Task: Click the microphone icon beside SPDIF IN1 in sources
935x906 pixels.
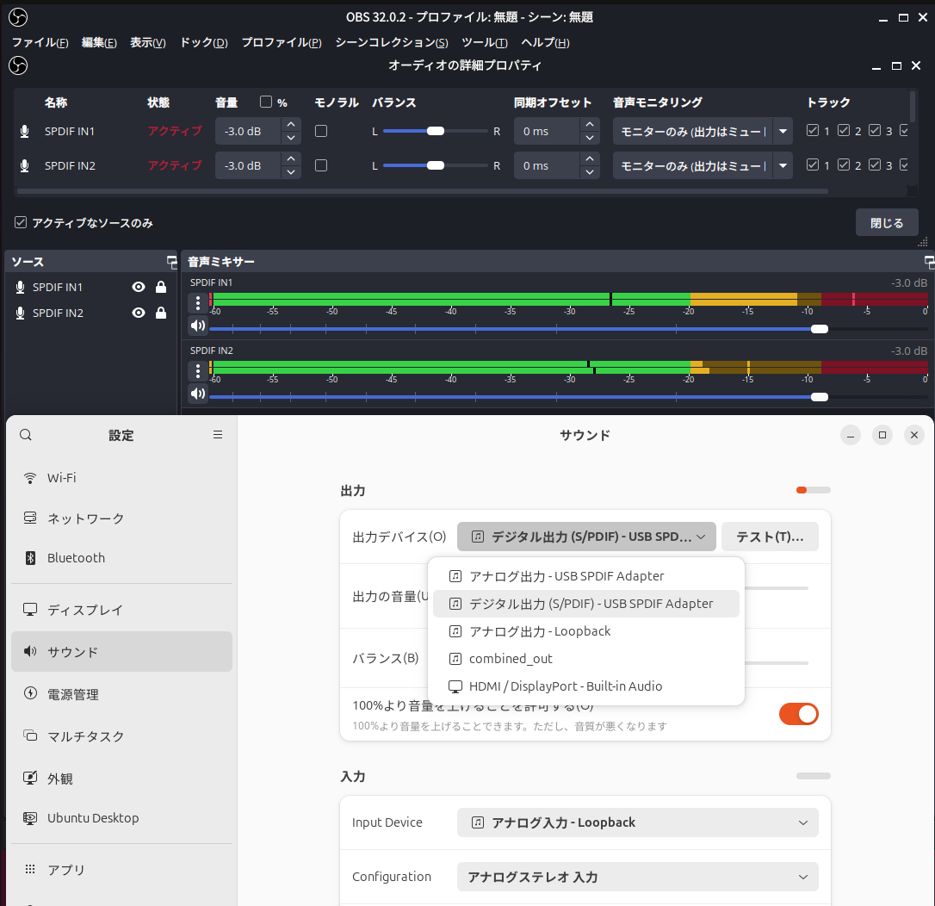Action: coord(21,288)
